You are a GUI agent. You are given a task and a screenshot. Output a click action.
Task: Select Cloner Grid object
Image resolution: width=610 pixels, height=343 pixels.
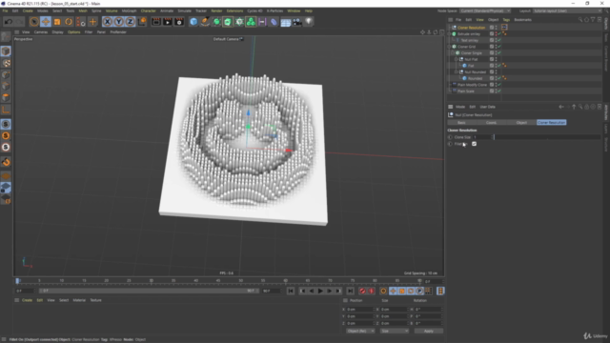(x=466, y=47)
